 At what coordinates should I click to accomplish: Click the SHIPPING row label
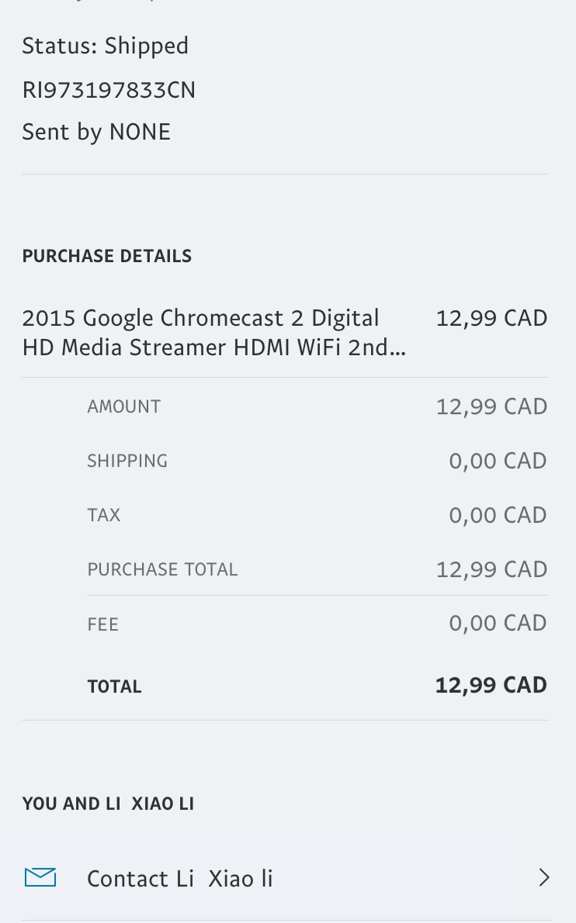tap(127, 461)
